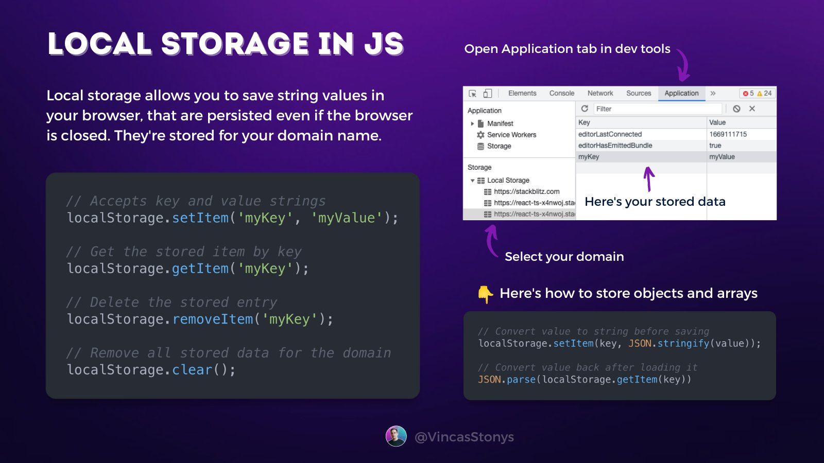Click the Service Workers gear icon

(x=480, y=135)
